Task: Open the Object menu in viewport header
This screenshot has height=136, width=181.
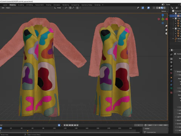Action: coord(8,8)
